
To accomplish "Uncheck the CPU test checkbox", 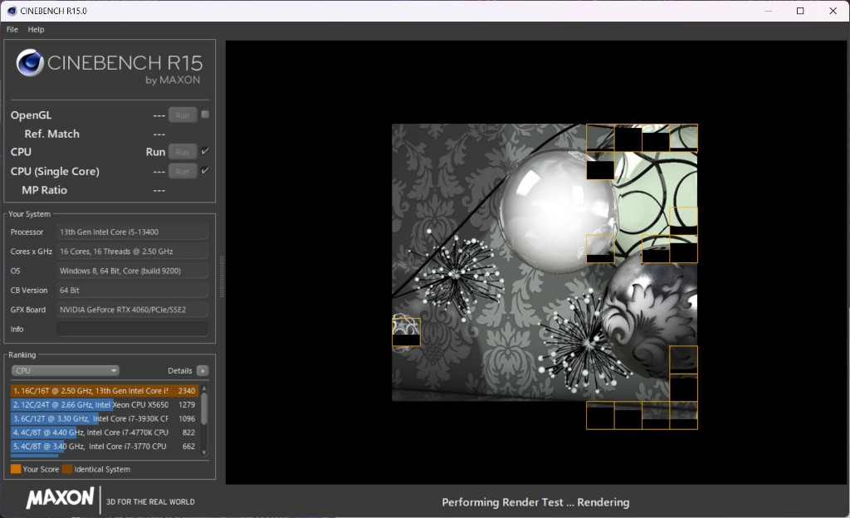I will [x=205, y=151].
